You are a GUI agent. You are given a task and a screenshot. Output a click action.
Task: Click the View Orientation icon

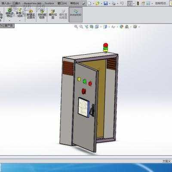(x=97, y=27)
